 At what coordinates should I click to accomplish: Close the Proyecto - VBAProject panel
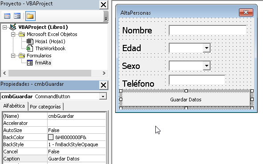(x=103, y=5)
